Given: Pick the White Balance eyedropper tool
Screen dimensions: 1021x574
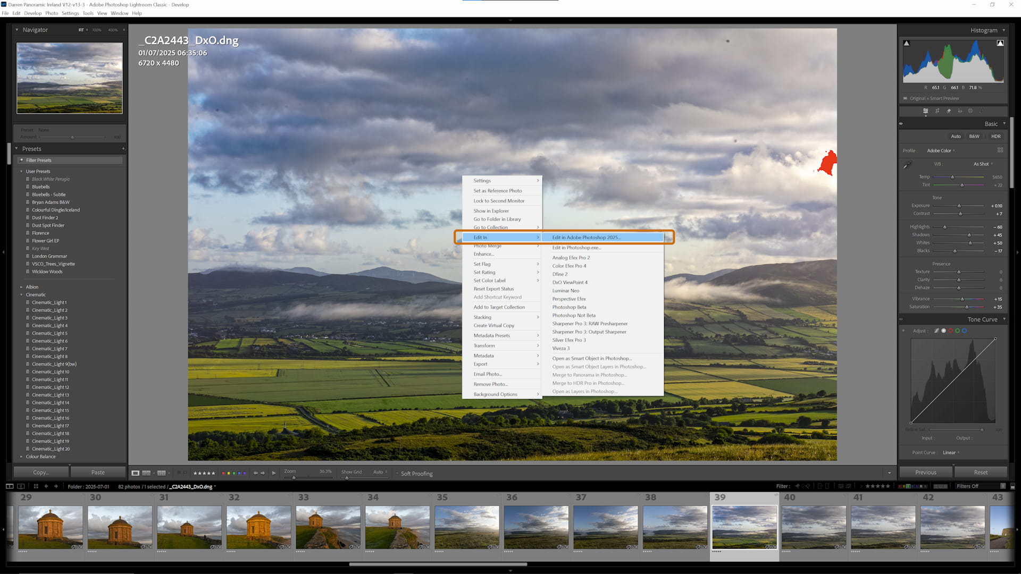Looking at the screenshot, I should [908, 165].
